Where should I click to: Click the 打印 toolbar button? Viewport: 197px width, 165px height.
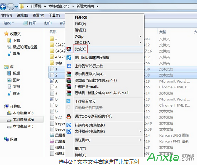[x=48, y=23]
